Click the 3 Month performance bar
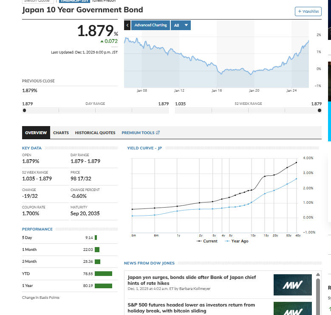331x315 pixels. tap(98, 262)
